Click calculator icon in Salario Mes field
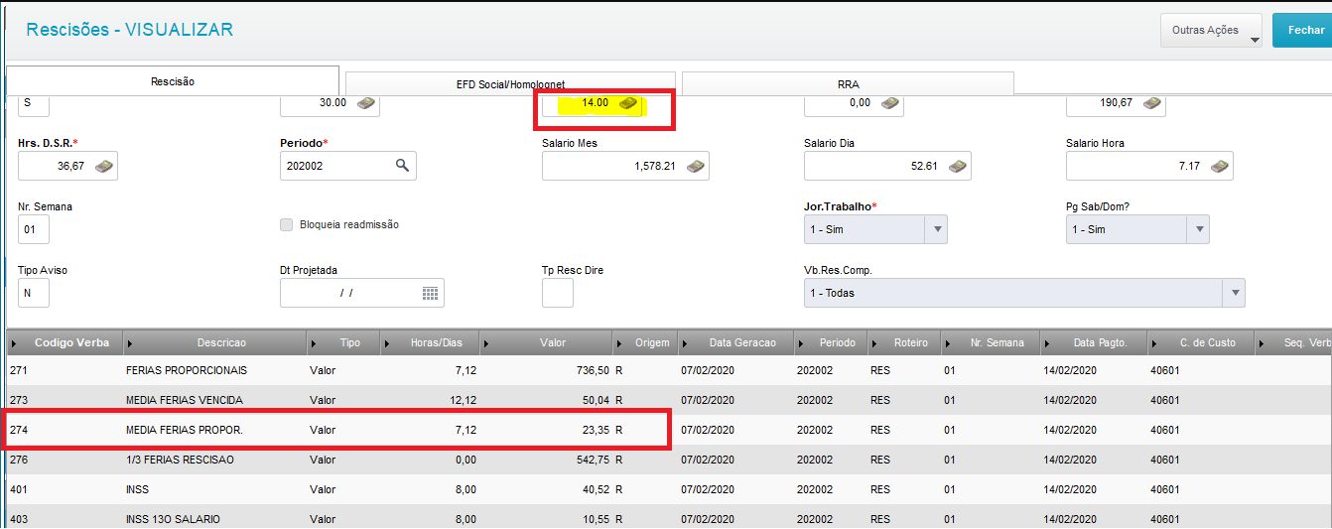Screen dimensions: 1332x529 [x=695, y=166]
